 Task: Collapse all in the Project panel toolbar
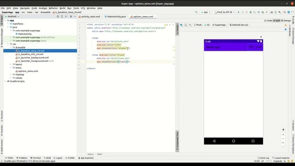(66, 17)
